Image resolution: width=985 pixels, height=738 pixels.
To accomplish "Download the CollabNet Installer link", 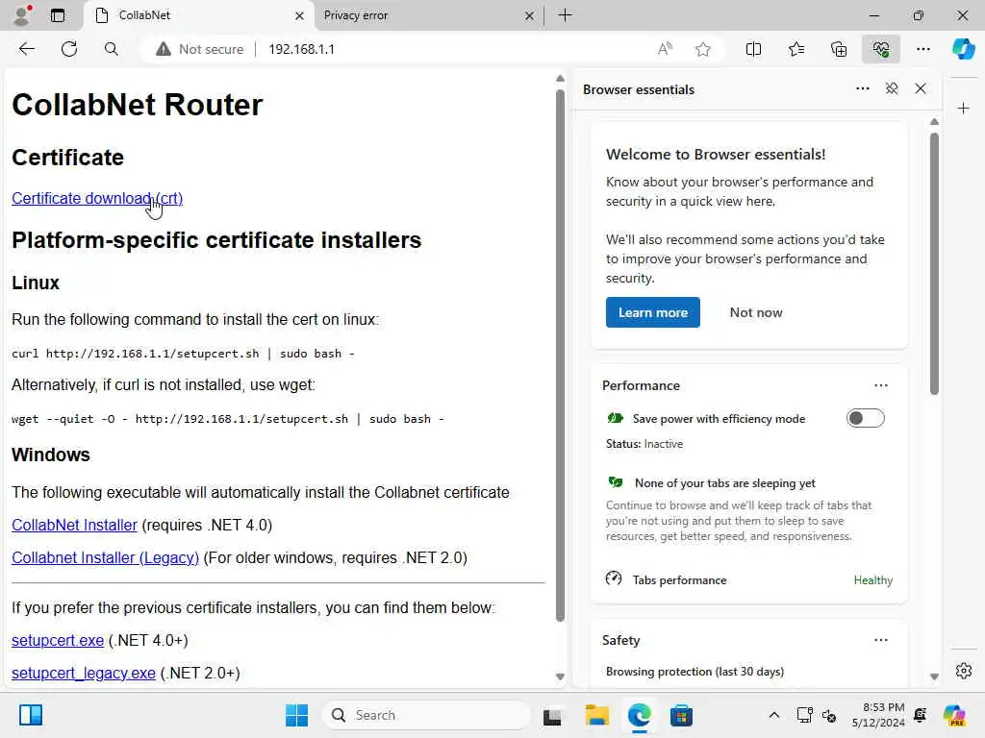I will [74, 525].
